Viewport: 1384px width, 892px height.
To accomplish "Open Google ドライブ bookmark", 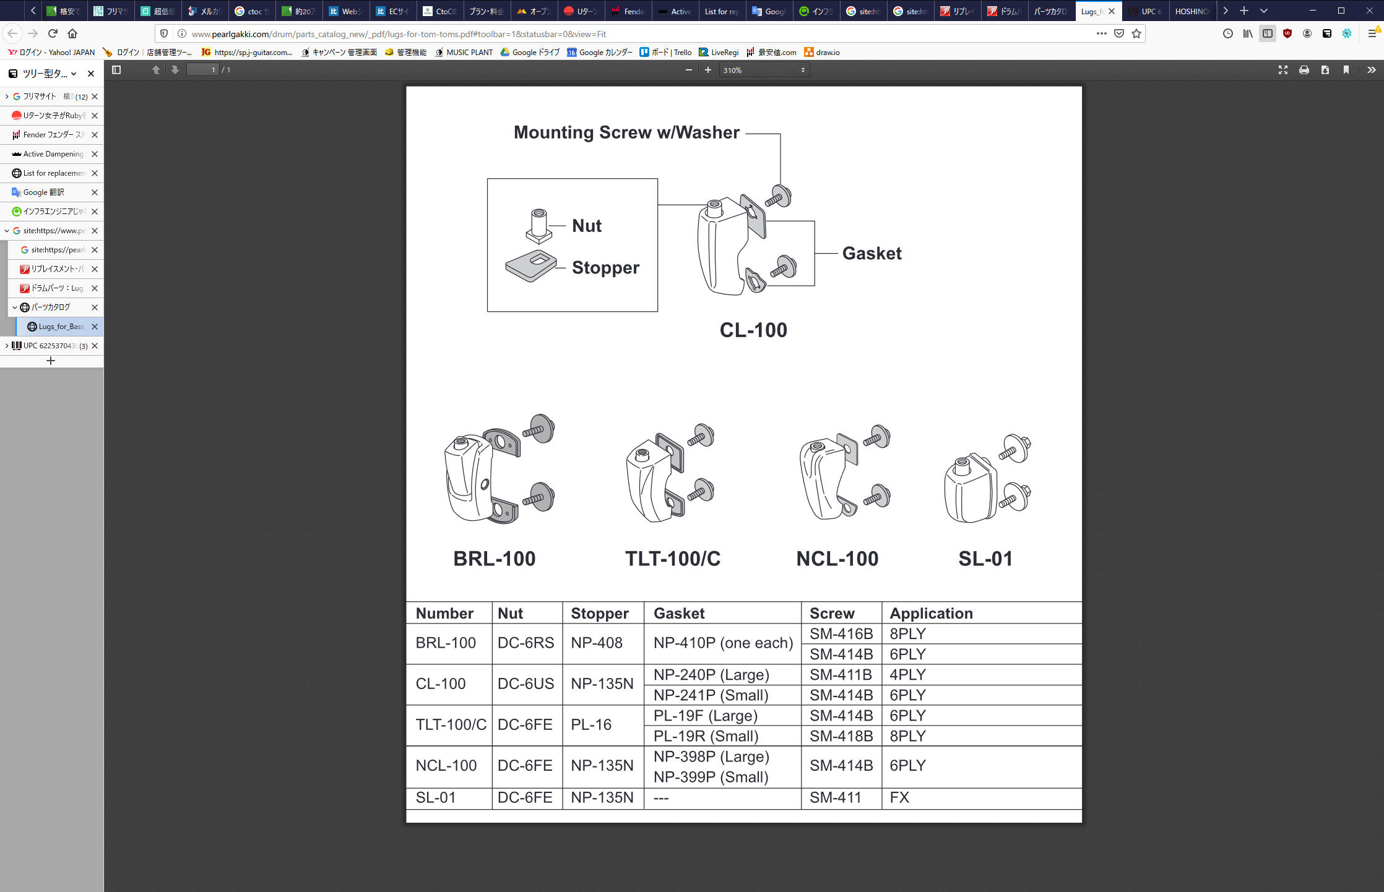I will pyautogui.click(x=530, y=53).
